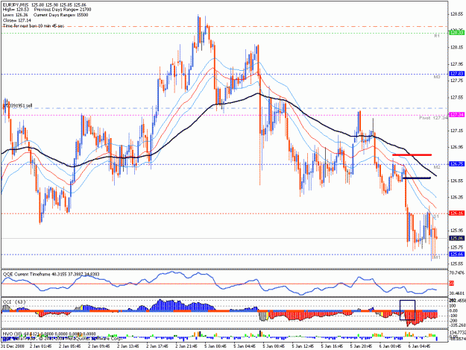Click the '6 Jan 04:45' time axis label
The width and height of the screenshot is (466, 350).
[420, 346]
